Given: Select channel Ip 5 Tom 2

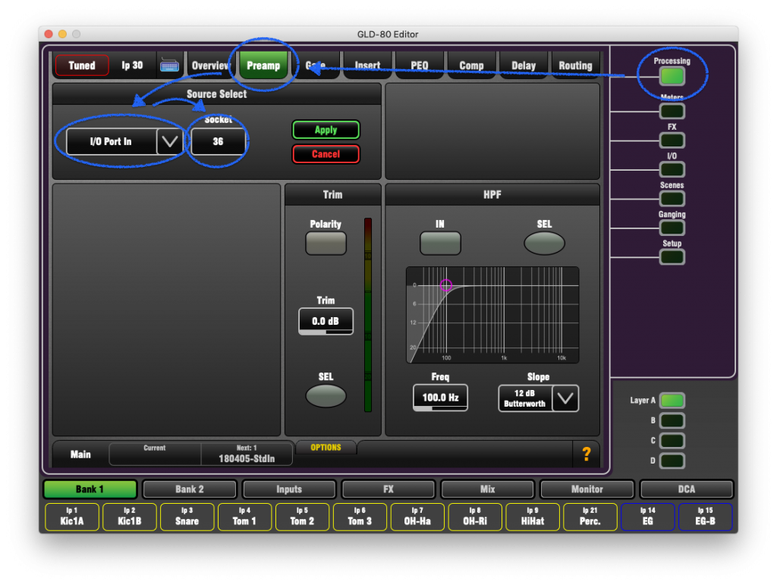Looking at the screenshot, I should pyautogui.click(x=302, y=517).
